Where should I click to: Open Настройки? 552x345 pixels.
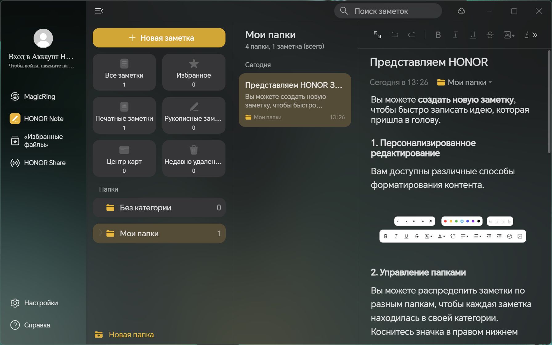[34, 303]
